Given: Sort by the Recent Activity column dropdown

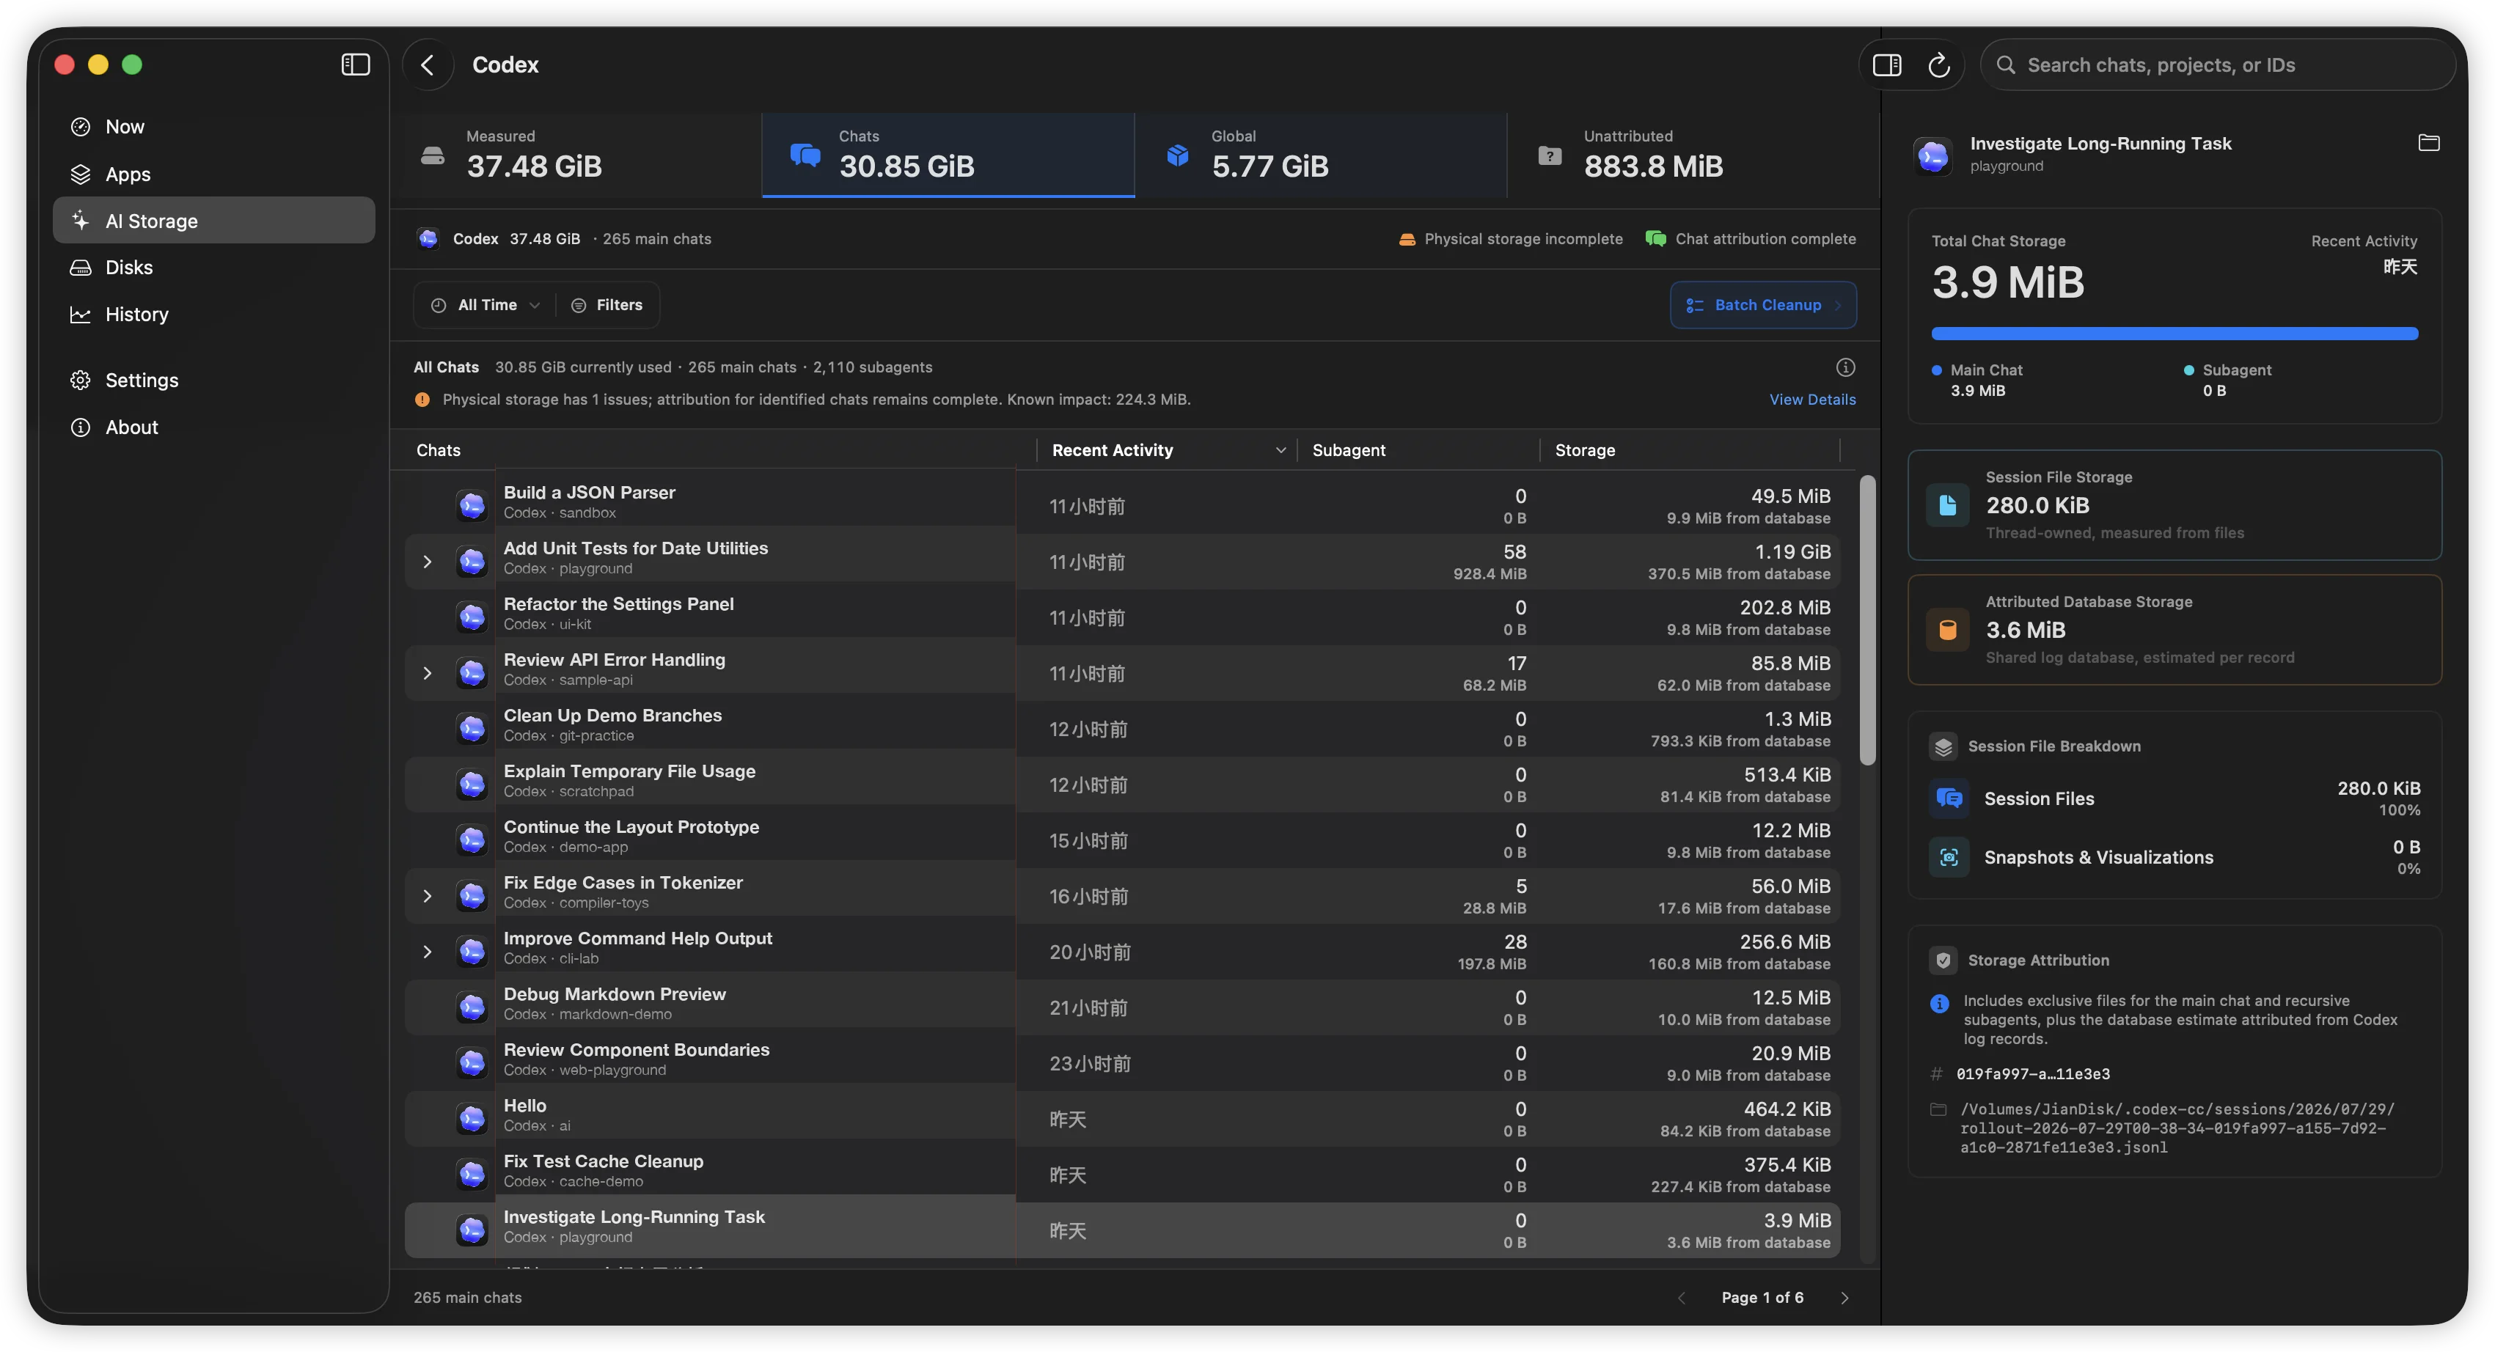Looking at the screenshot, I should pyautogui.click(x=1168, y=450).
